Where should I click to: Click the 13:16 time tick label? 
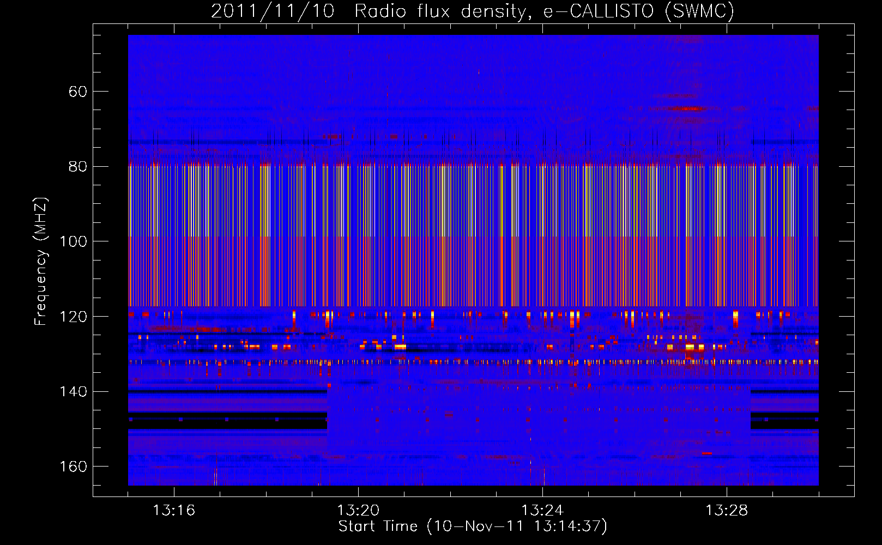(174, 511)
